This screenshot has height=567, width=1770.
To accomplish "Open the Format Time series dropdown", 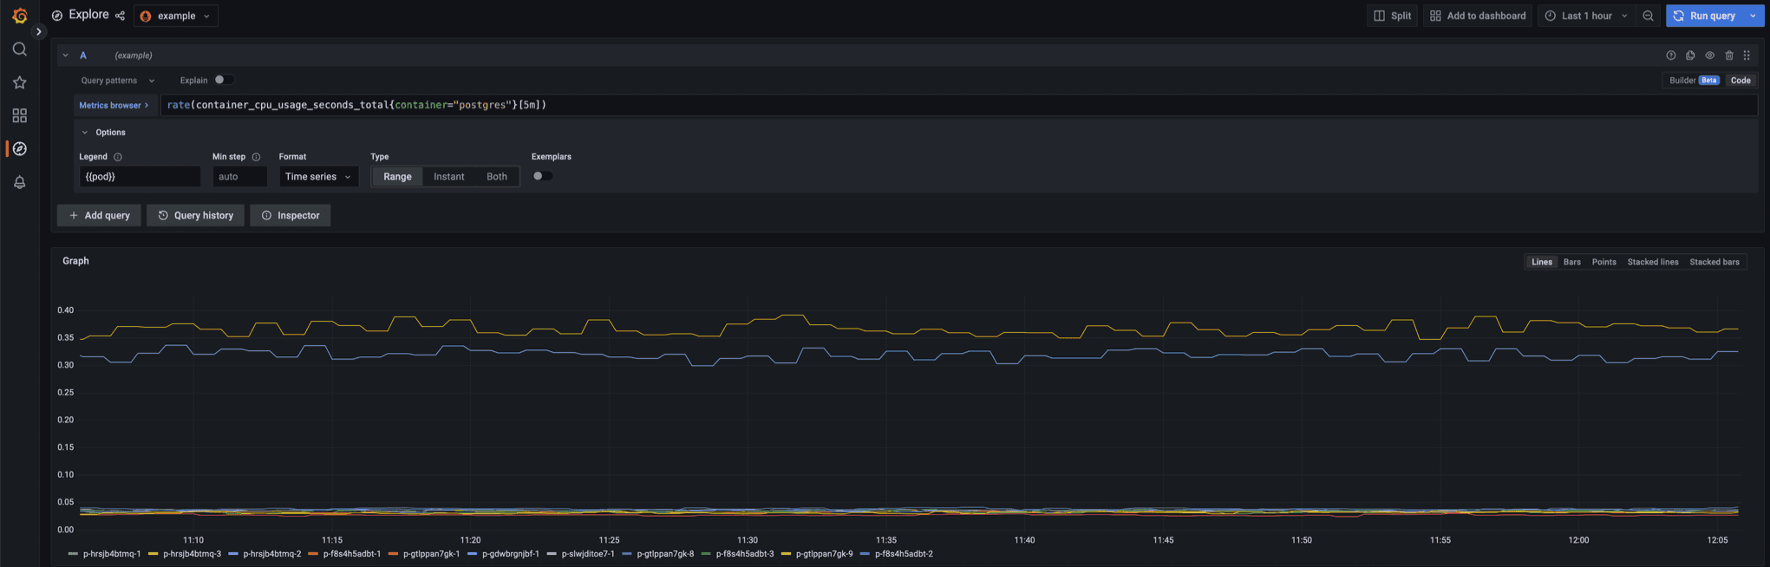I will pos(318,177).
